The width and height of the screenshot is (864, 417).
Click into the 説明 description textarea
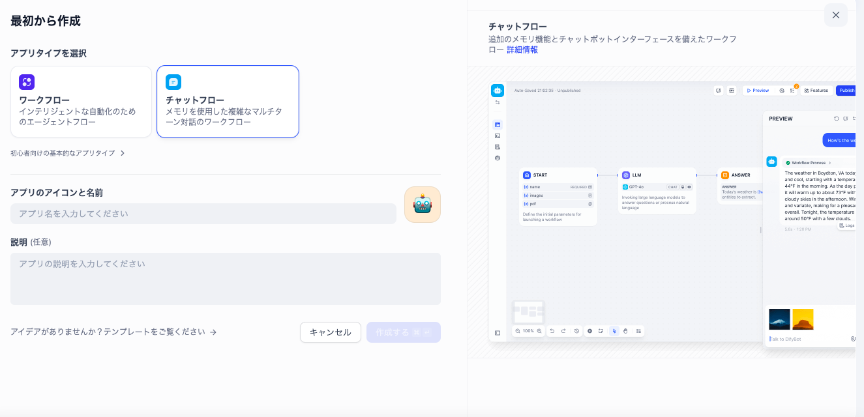pos(225,279)
